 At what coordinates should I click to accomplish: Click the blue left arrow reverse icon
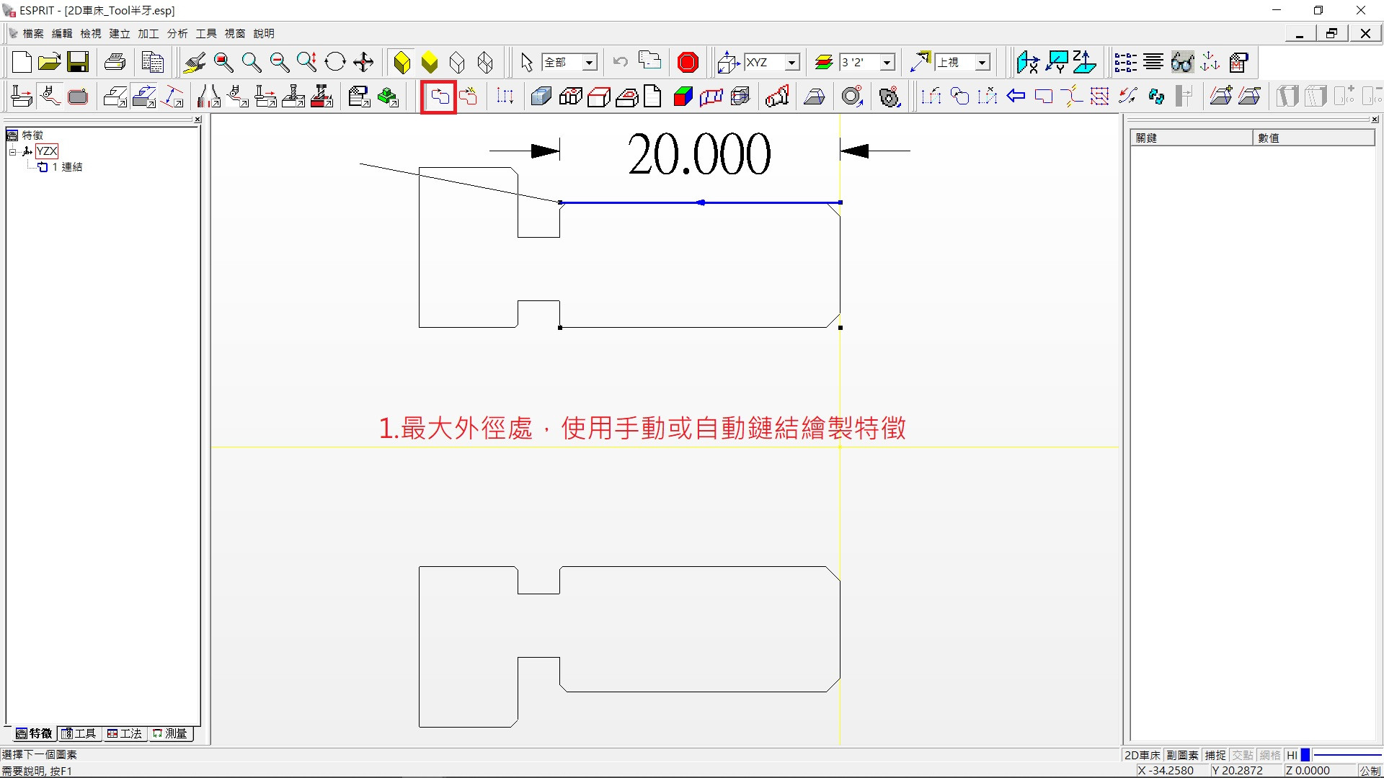click(x=1016, y=97)
